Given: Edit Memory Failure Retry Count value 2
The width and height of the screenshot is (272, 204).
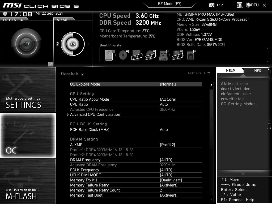Looking at the screenshot, I should 161,190.
